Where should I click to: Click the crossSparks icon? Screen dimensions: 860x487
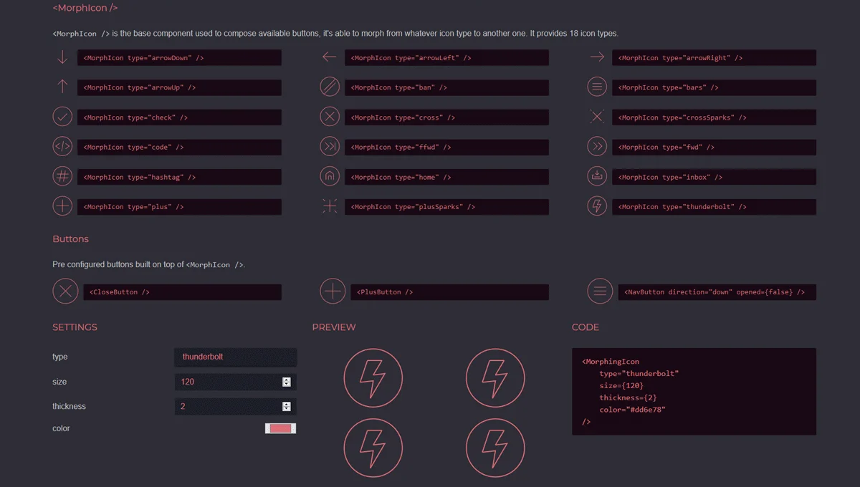coord(597,116)
